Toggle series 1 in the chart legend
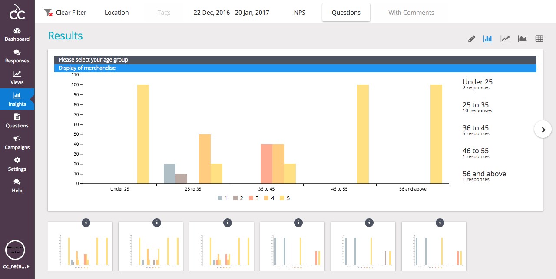This screenshot has width=556, height=279. [223, 198]
